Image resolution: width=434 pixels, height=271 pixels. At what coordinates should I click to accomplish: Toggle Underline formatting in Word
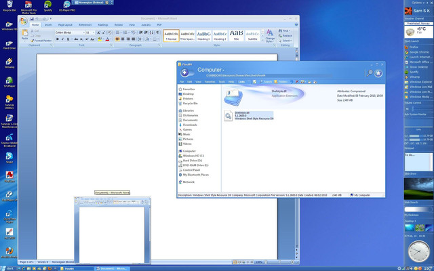click(x=69, y=39)
